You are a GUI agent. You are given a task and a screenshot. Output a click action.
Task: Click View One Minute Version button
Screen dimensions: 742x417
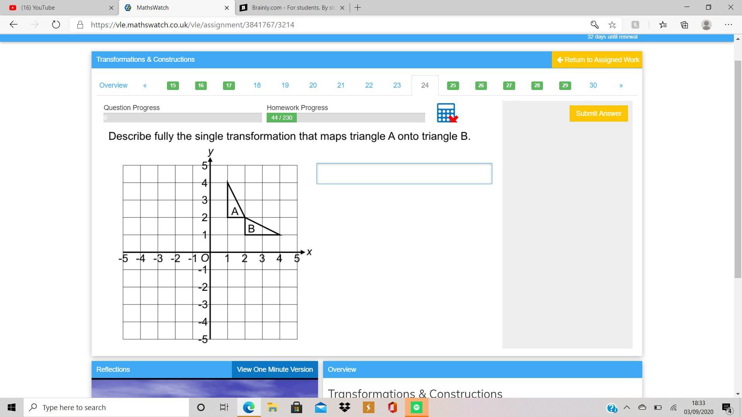point(275,370)
